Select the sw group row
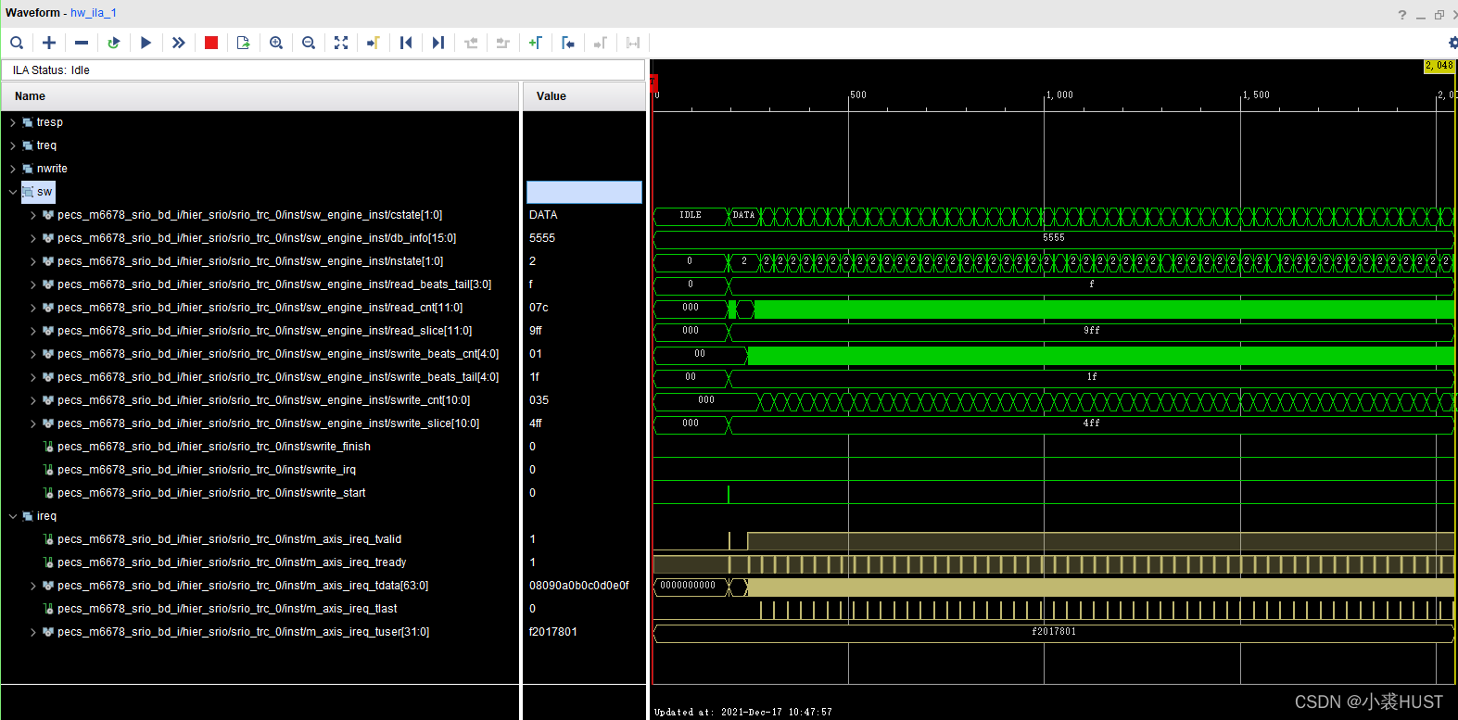1458x720 pixels. (260, 192)
